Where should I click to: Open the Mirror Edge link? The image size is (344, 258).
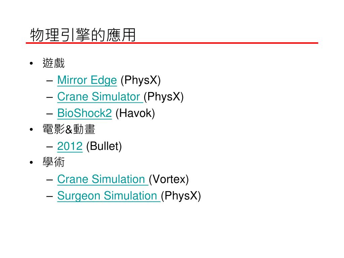point(87,80)
